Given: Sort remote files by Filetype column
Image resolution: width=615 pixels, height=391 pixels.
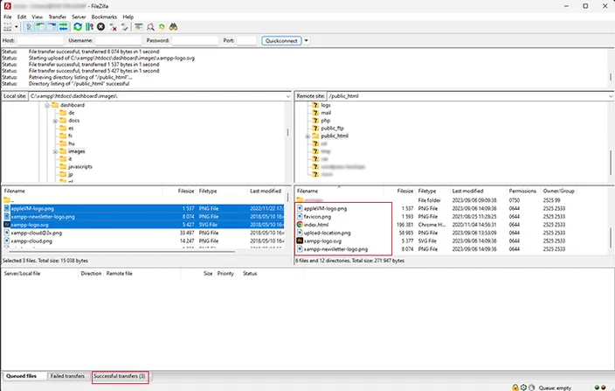Looking at the screenshot, I should (426, 192).
